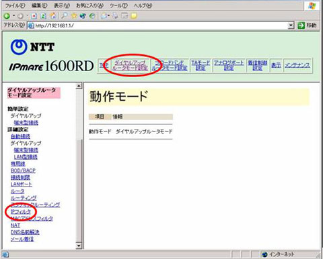Open the 編集(E) menu
The width and height of the screenshot is (323, 259).
40,5
